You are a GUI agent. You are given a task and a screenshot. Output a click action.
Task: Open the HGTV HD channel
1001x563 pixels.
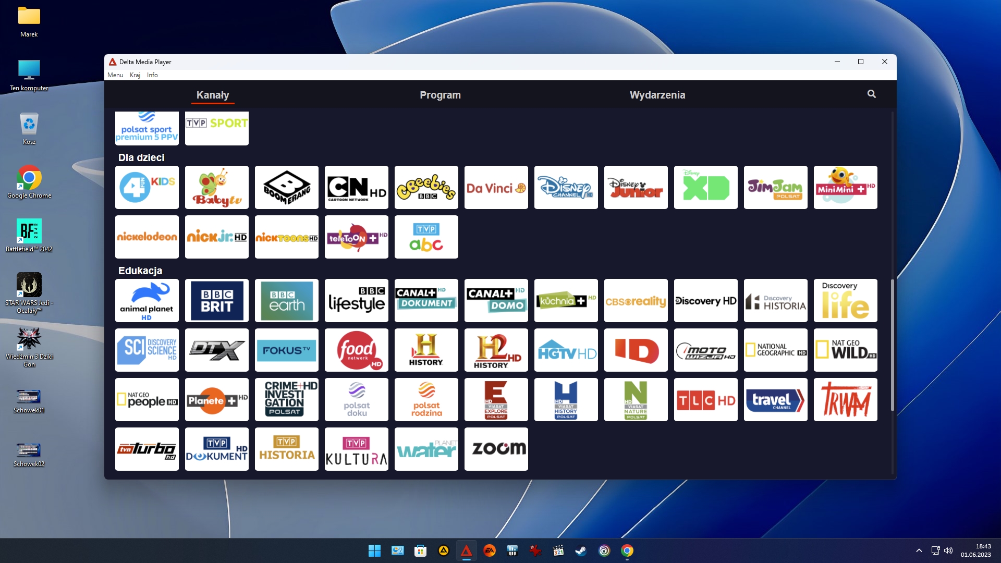(566, 350)
